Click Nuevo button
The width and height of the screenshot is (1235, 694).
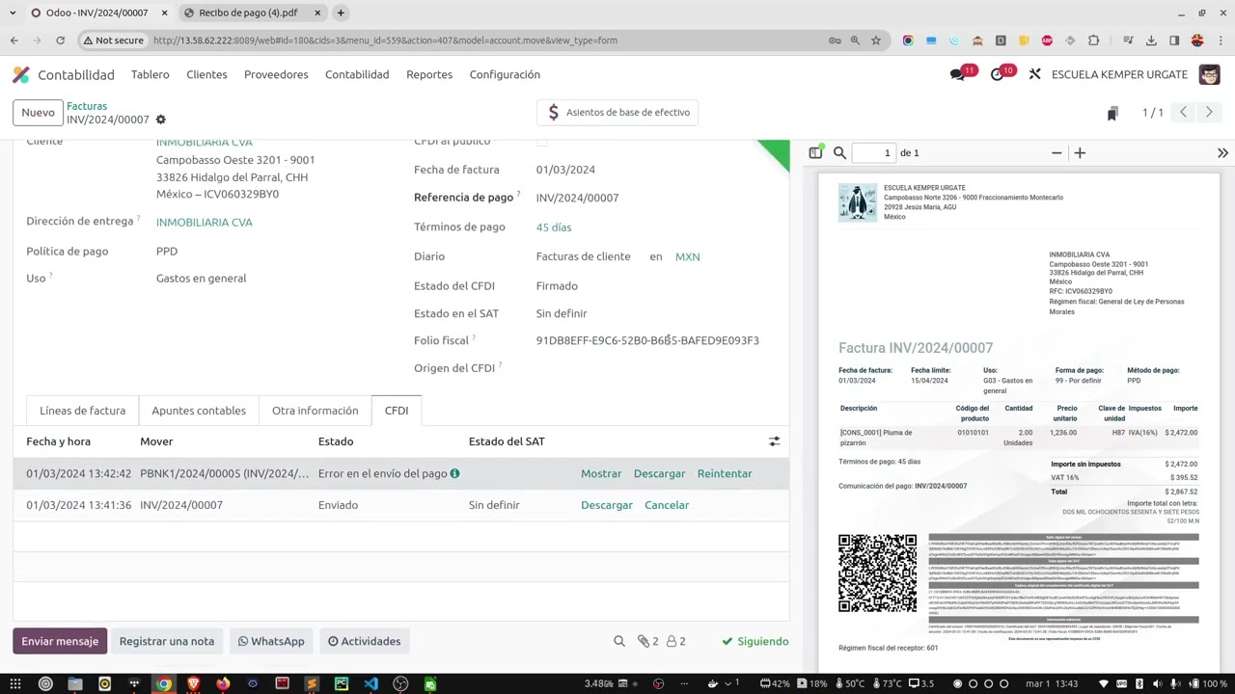coord(39,113)
